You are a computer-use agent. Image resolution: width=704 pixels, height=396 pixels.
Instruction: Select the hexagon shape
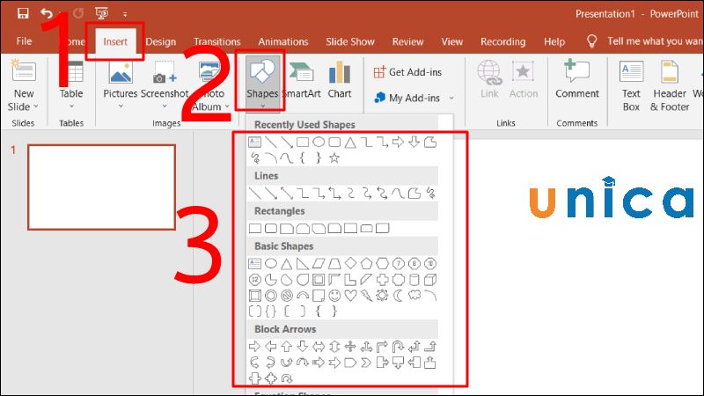[382, 263]
